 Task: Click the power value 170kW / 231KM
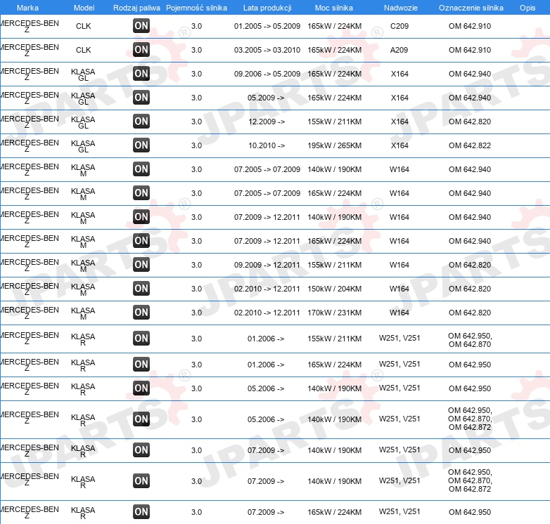[x=334, y=313]
